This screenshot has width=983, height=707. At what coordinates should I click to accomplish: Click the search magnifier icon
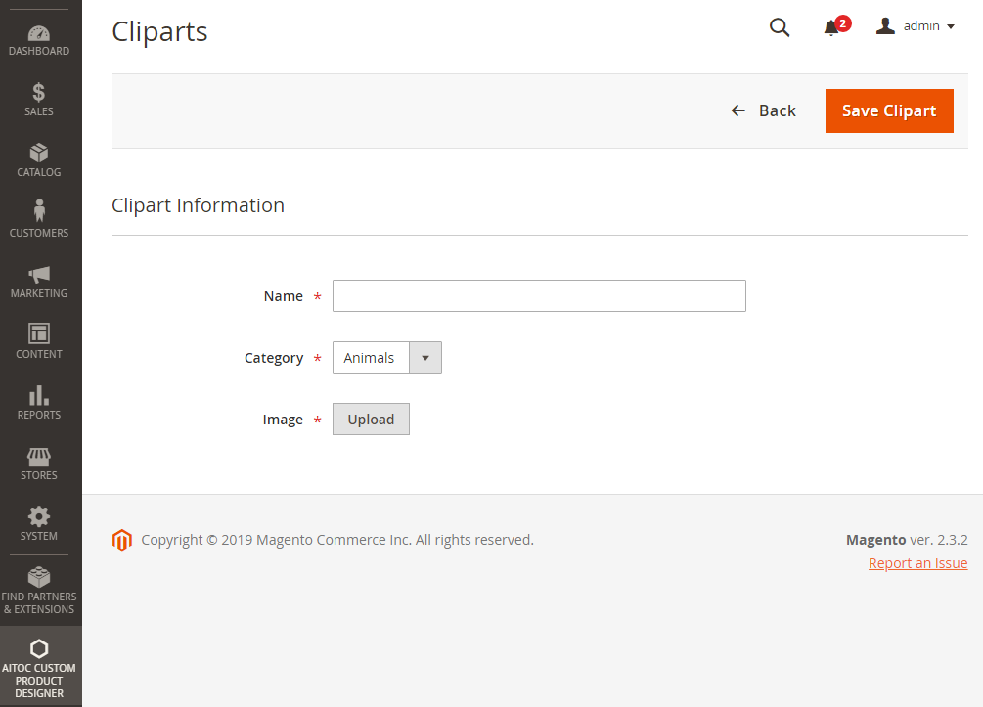(x=780, y=27)
